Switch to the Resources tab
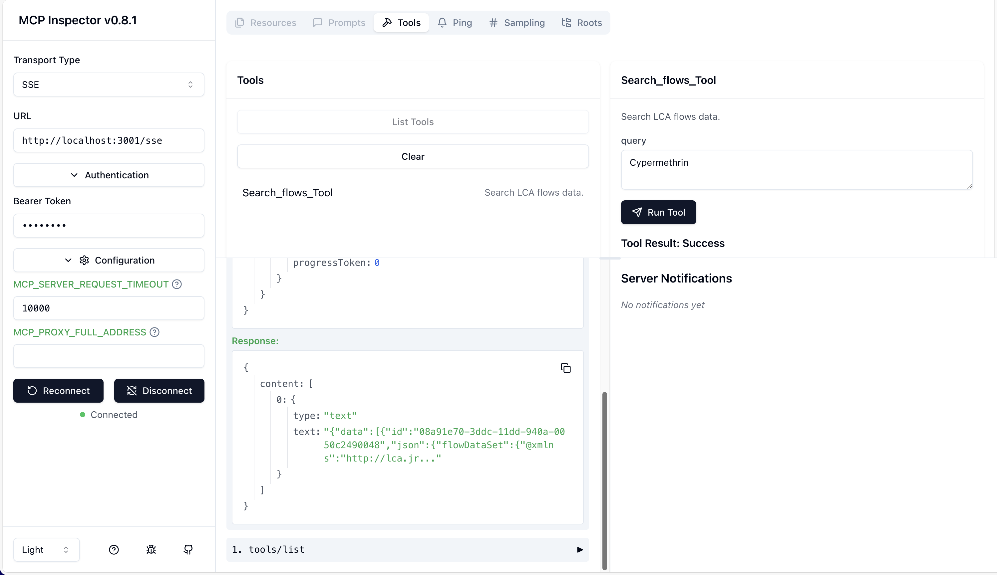 265,23
